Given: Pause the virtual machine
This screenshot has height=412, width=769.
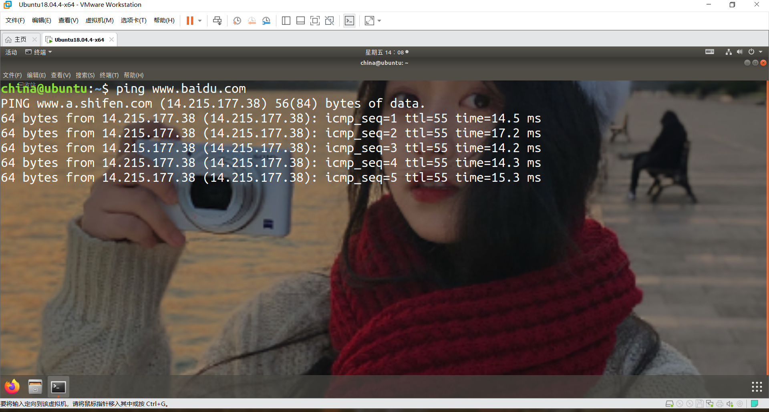Looking at the screenshot, I should pos(190,20).
